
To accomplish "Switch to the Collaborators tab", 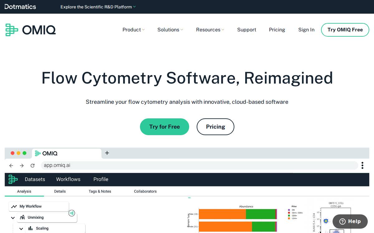I will tap(145, 191).
